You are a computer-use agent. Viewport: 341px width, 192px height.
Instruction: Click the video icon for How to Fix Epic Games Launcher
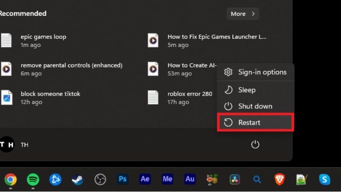(153, 40)
